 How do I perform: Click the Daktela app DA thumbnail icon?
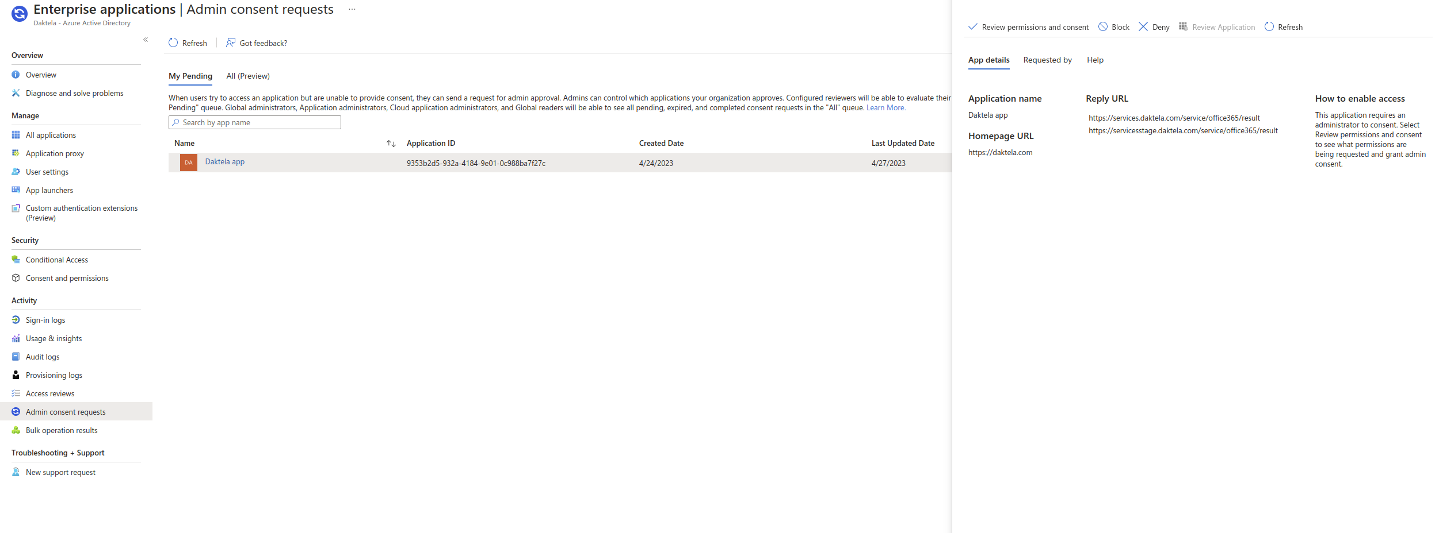point(189,163)
